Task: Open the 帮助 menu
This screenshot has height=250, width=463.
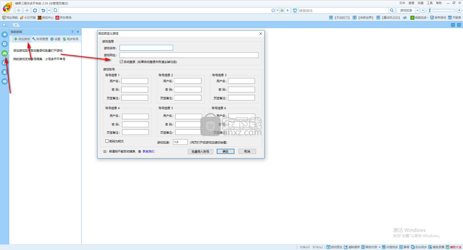Action: pos(439,3)
